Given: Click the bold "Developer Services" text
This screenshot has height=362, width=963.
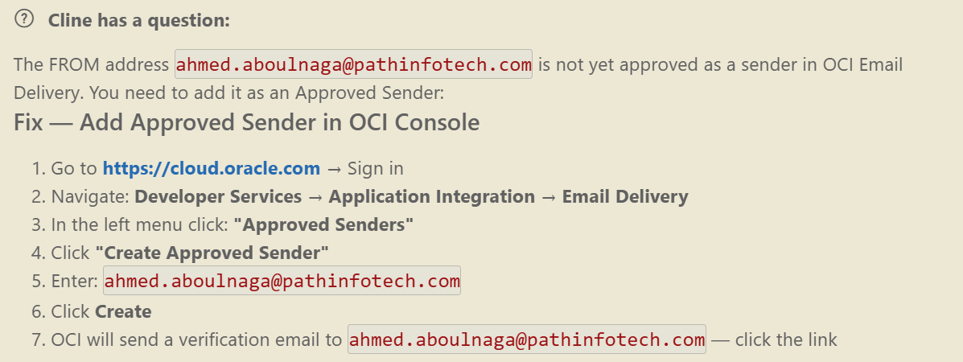Looking at the screenshot, I should pos(218,197).
